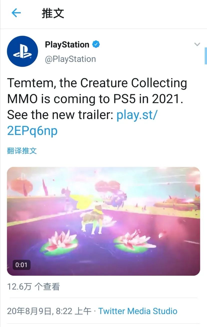Tap the @PlayStation handle

click(x=70, y=59)
